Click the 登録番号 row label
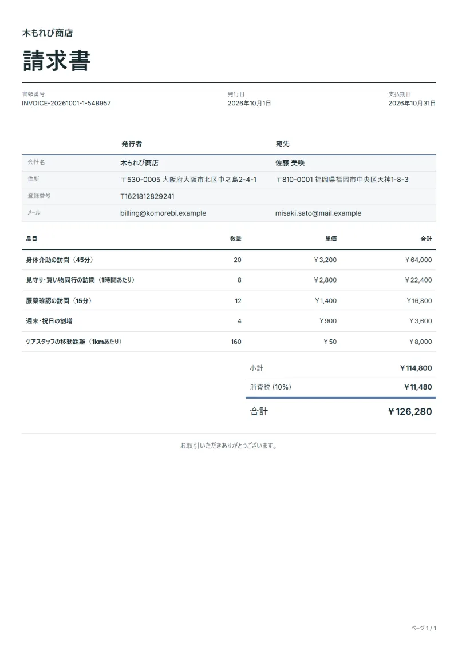The image size is (458, 647). tap(39, 196)
